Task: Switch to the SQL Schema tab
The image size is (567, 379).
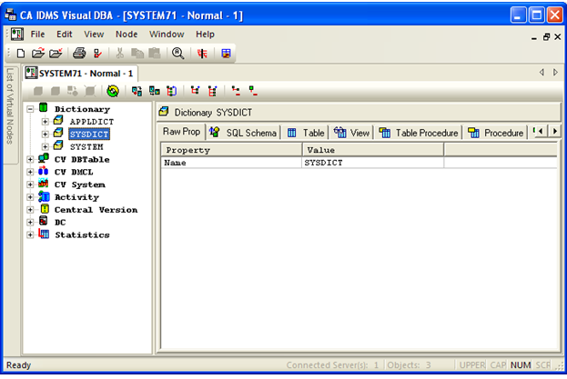Action: coord(244,133)
